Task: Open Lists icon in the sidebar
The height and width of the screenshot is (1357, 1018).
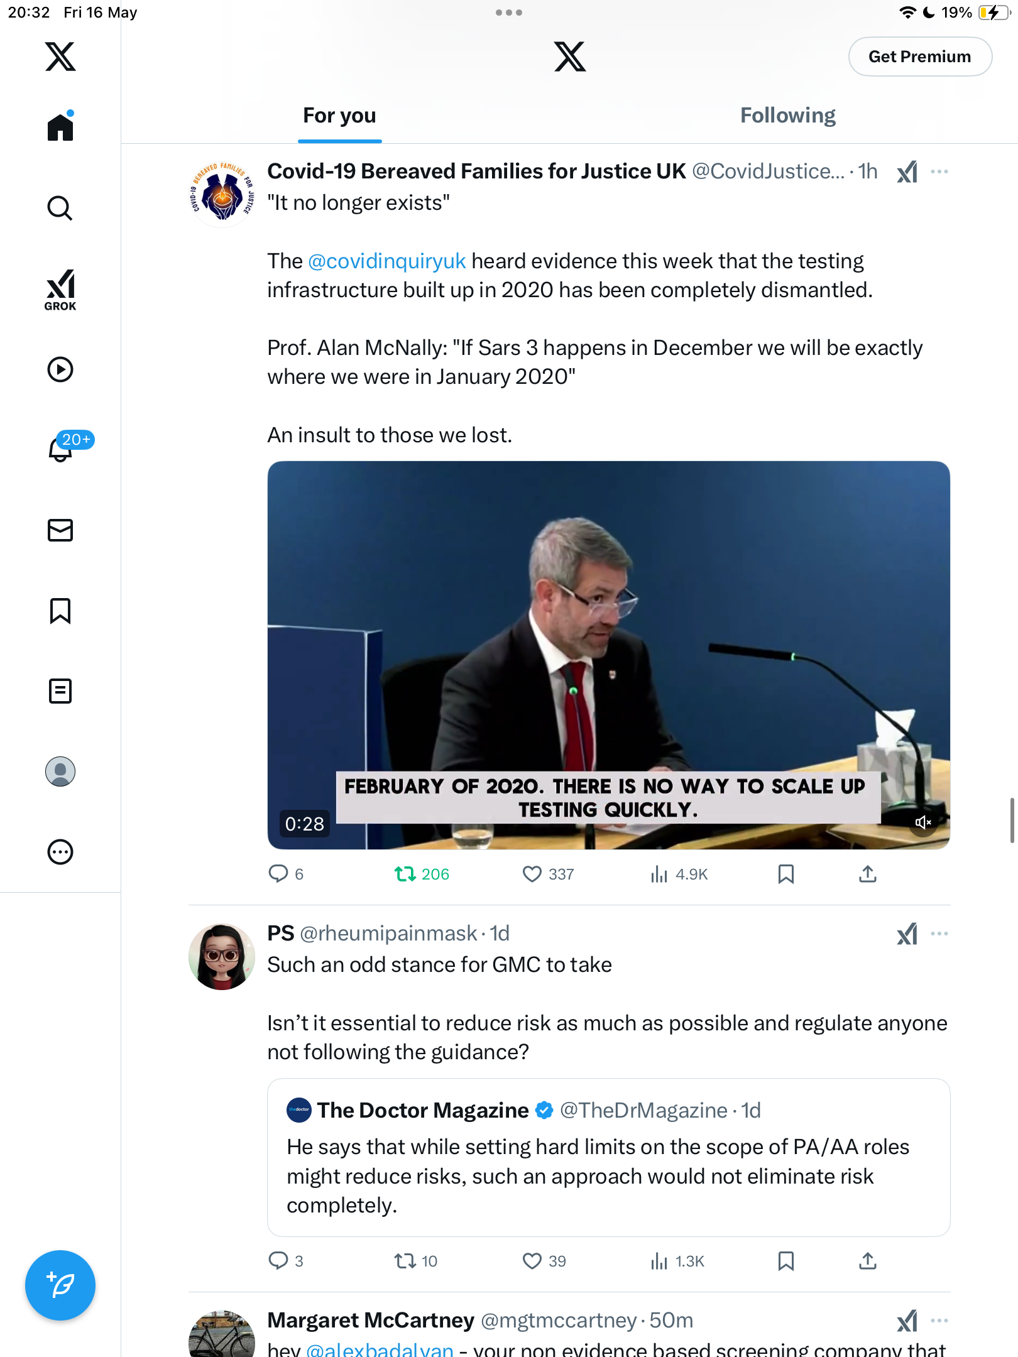Action: point(60,691)
